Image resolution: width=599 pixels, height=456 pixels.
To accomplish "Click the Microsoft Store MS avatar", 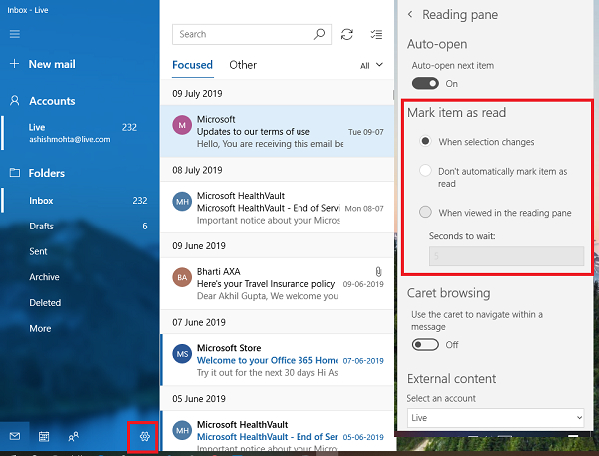I will pyautogui.click(x=182, y=354).
